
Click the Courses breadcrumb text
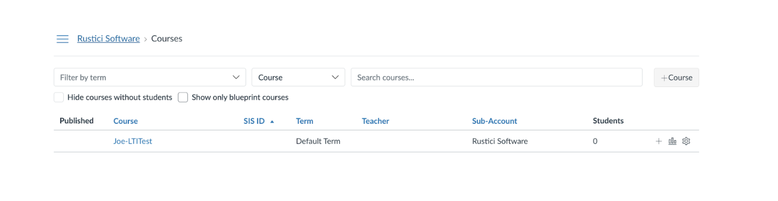167,38
